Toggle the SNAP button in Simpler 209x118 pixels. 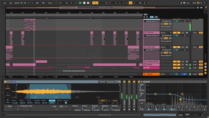point(52,103)
